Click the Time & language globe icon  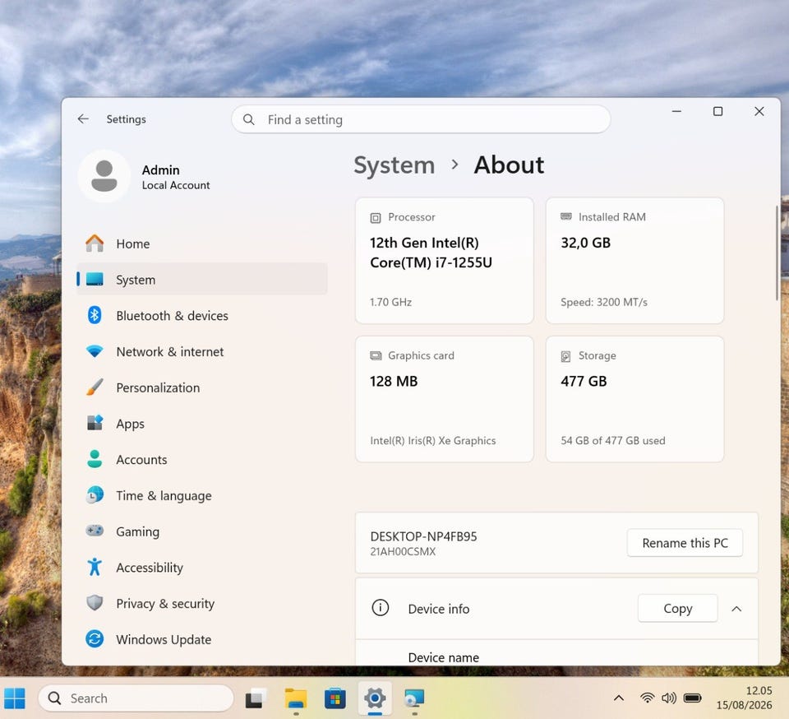tap(95, 495)
